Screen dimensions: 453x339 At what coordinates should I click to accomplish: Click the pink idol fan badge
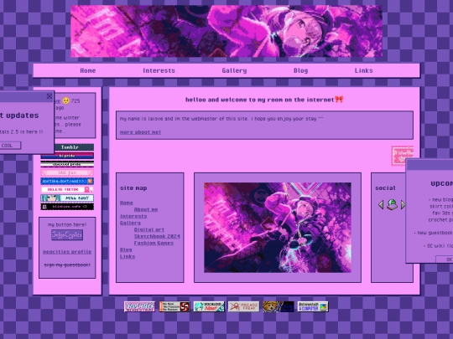click(67, 172)
